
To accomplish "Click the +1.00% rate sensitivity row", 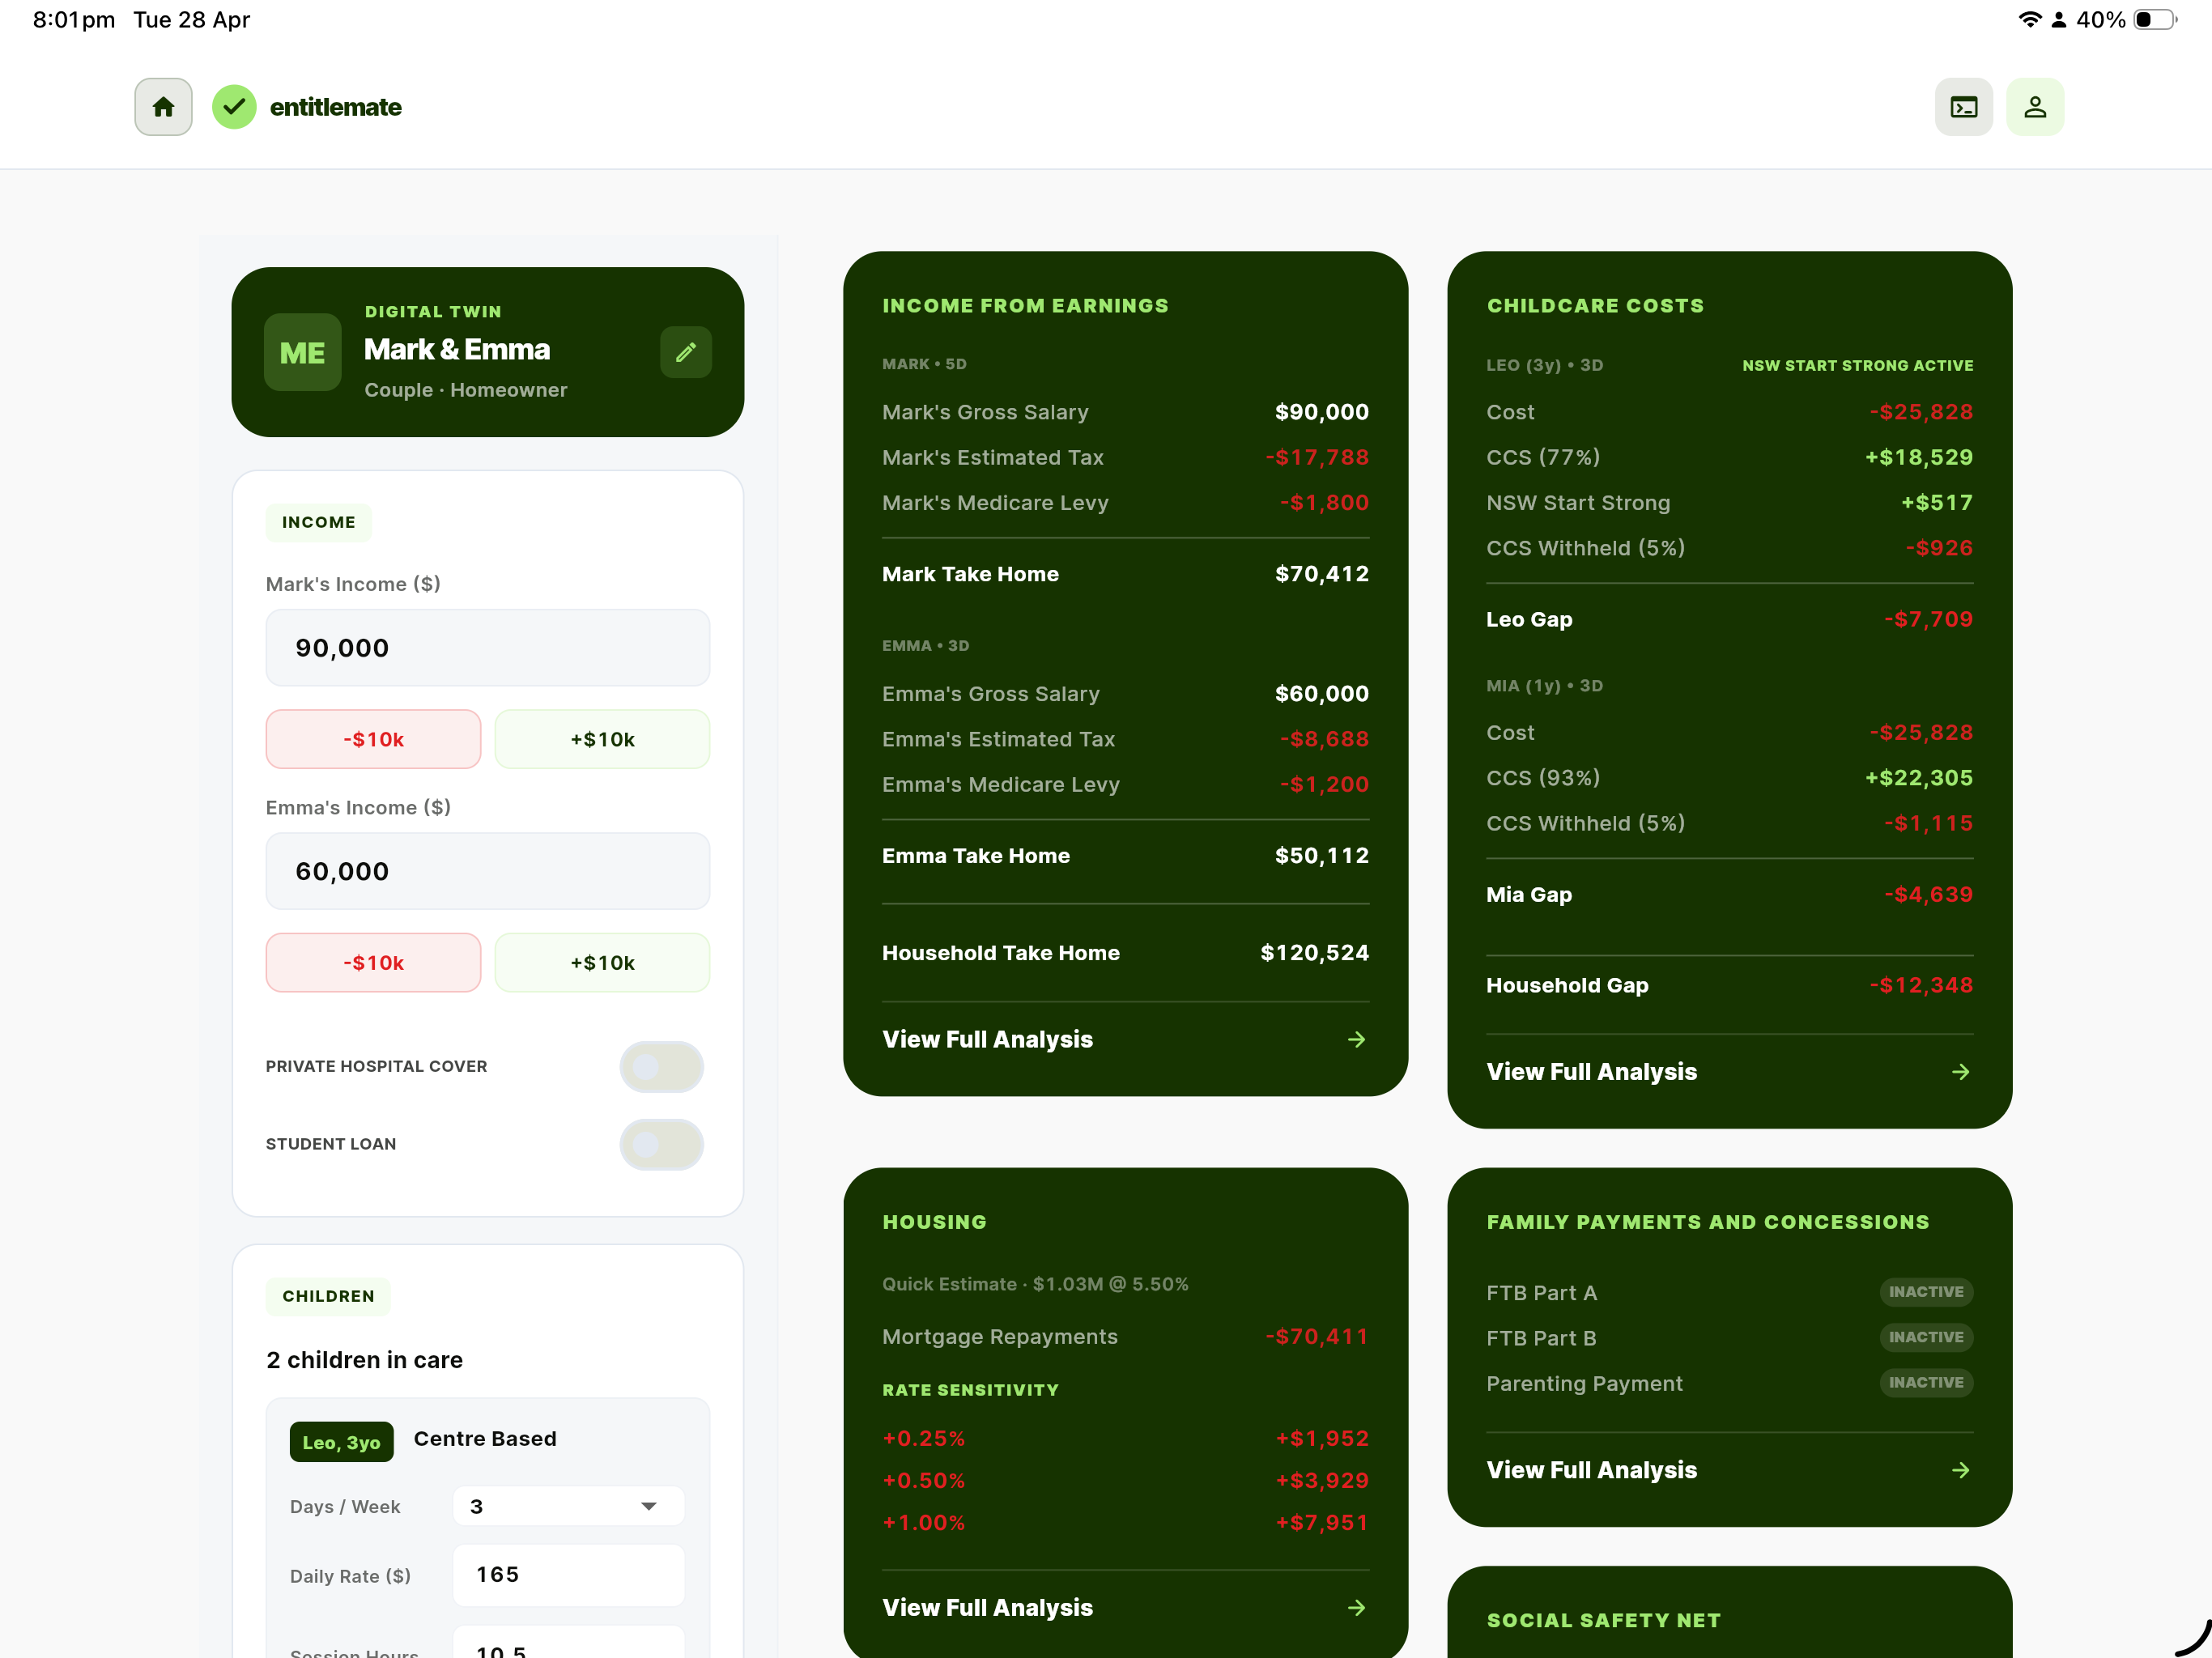I will pos(1125,1523).
